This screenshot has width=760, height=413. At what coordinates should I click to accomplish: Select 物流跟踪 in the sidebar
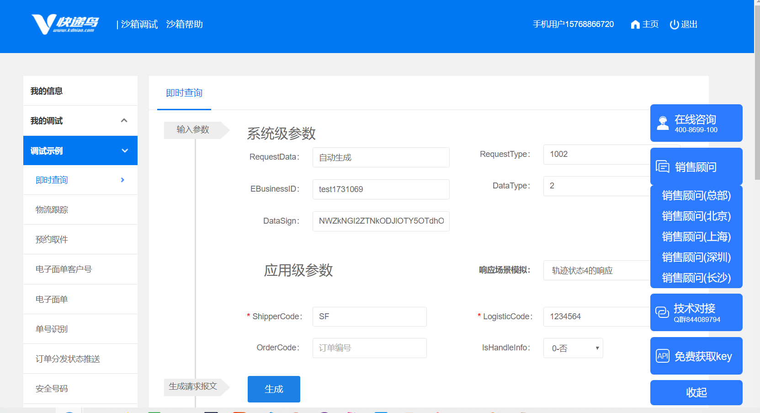[x=51, y=209]
